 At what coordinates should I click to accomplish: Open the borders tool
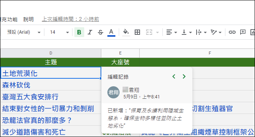(137, 32)
